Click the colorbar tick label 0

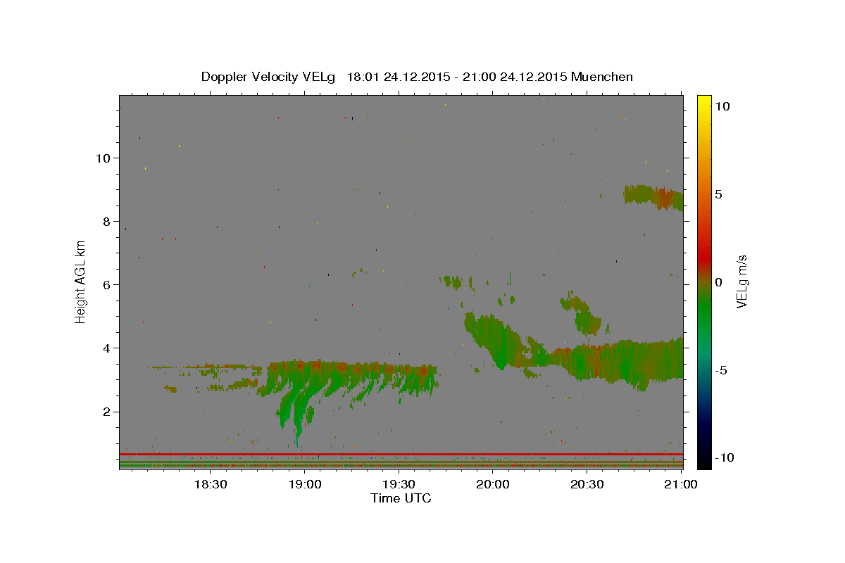coord(719,282)
